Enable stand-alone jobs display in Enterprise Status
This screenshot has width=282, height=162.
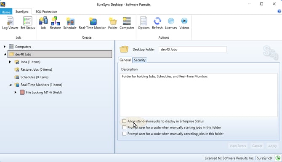124,121
